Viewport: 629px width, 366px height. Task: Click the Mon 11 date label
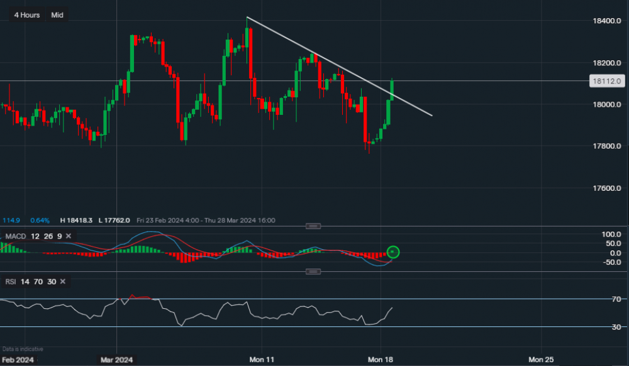coord(262,360)
